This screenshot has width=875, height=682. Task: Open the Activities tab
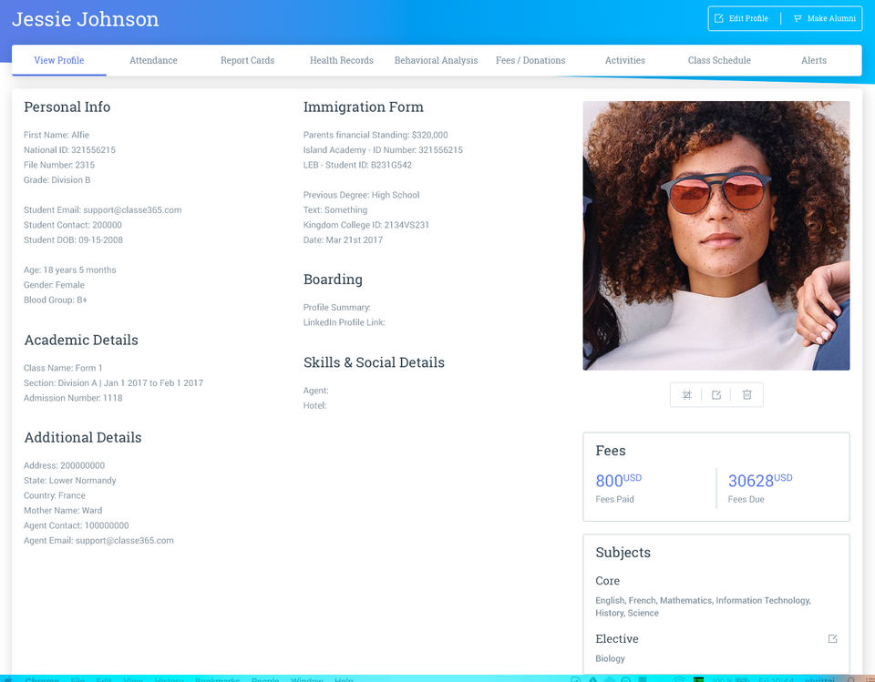click(x=625, y=60)
